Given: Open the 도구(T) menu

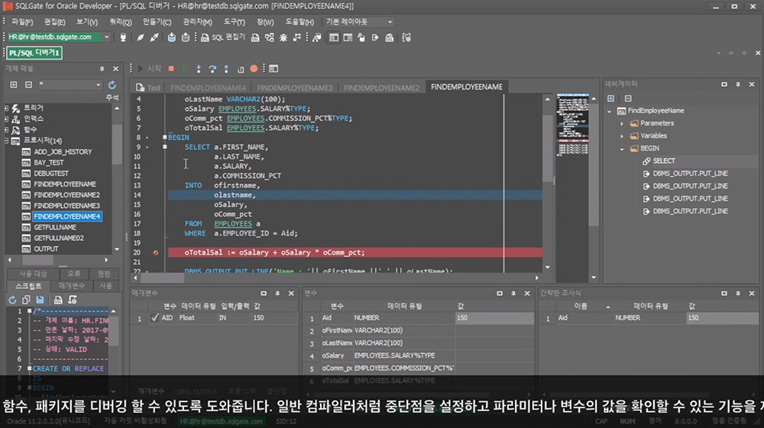Looking at the screenshot, I should (x=234, y=22).
